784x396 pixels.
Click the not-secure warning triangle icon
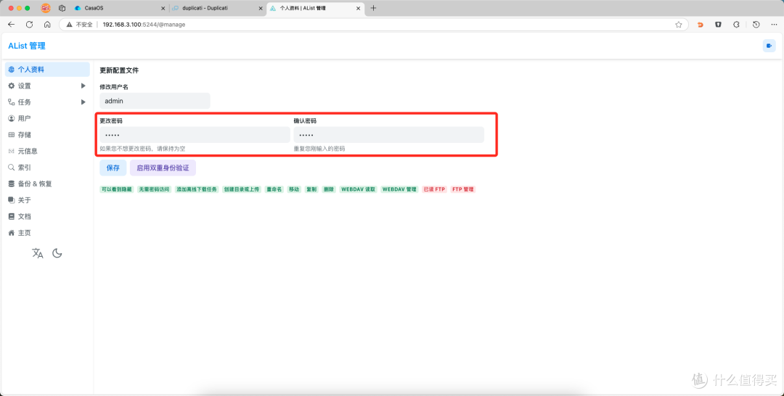[70, 25]
